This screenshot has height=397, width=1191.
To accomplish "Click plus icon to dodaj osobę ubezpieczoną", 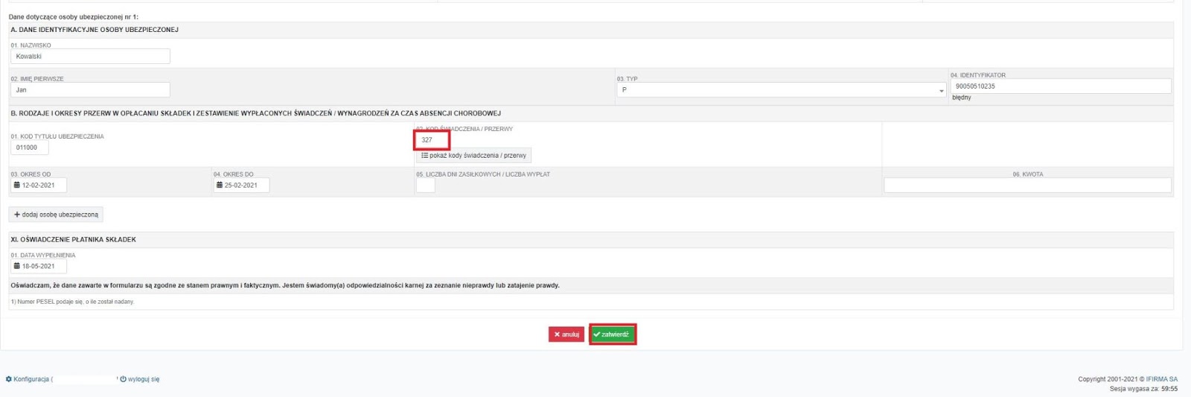I will pyautogui.click(x=17, y=215).
